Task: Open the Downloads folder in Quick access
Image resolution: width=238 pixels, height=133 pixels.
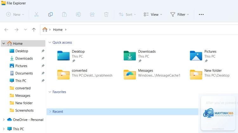Action: click(x=140, y=56)
